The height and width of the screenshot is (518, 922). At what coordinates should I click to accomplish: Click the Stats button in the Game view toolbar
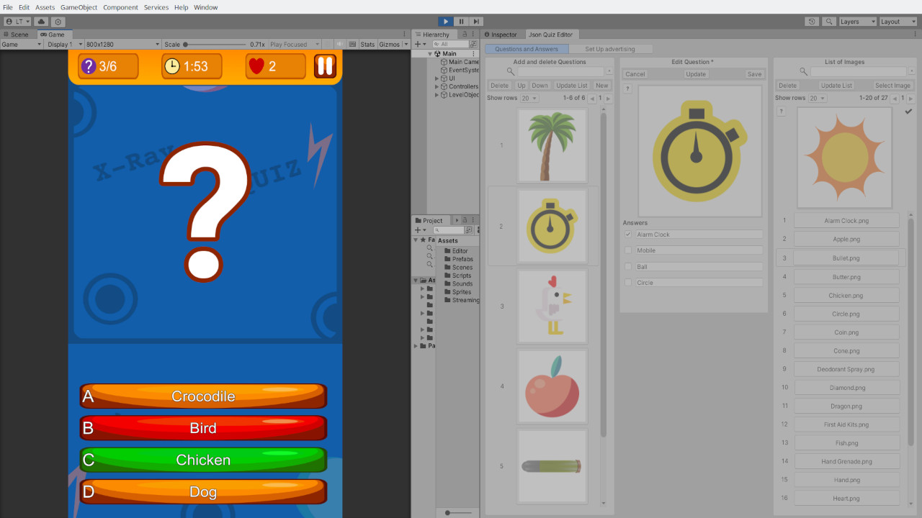click(367, 44)
